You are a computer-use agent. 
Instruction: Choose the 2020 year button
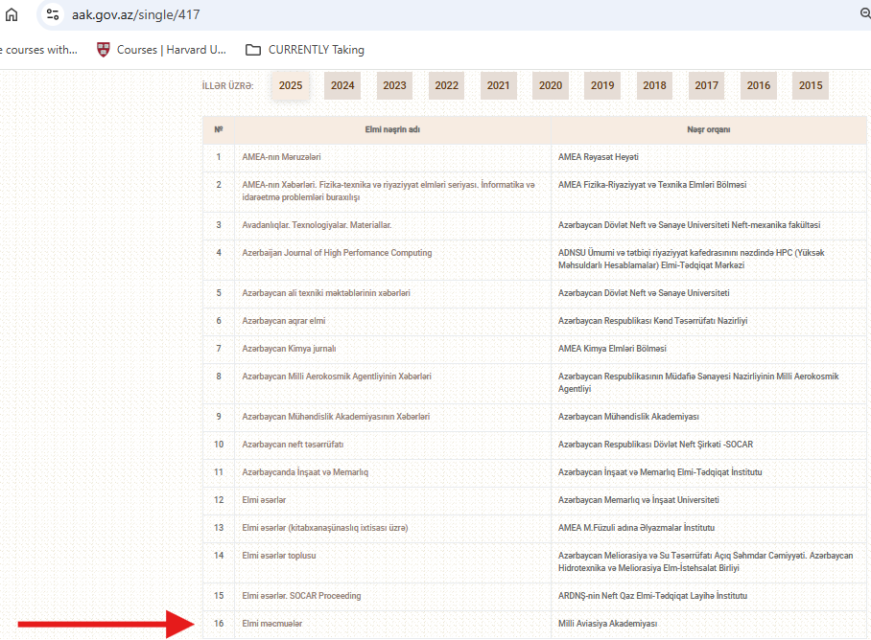click(551, 85)
